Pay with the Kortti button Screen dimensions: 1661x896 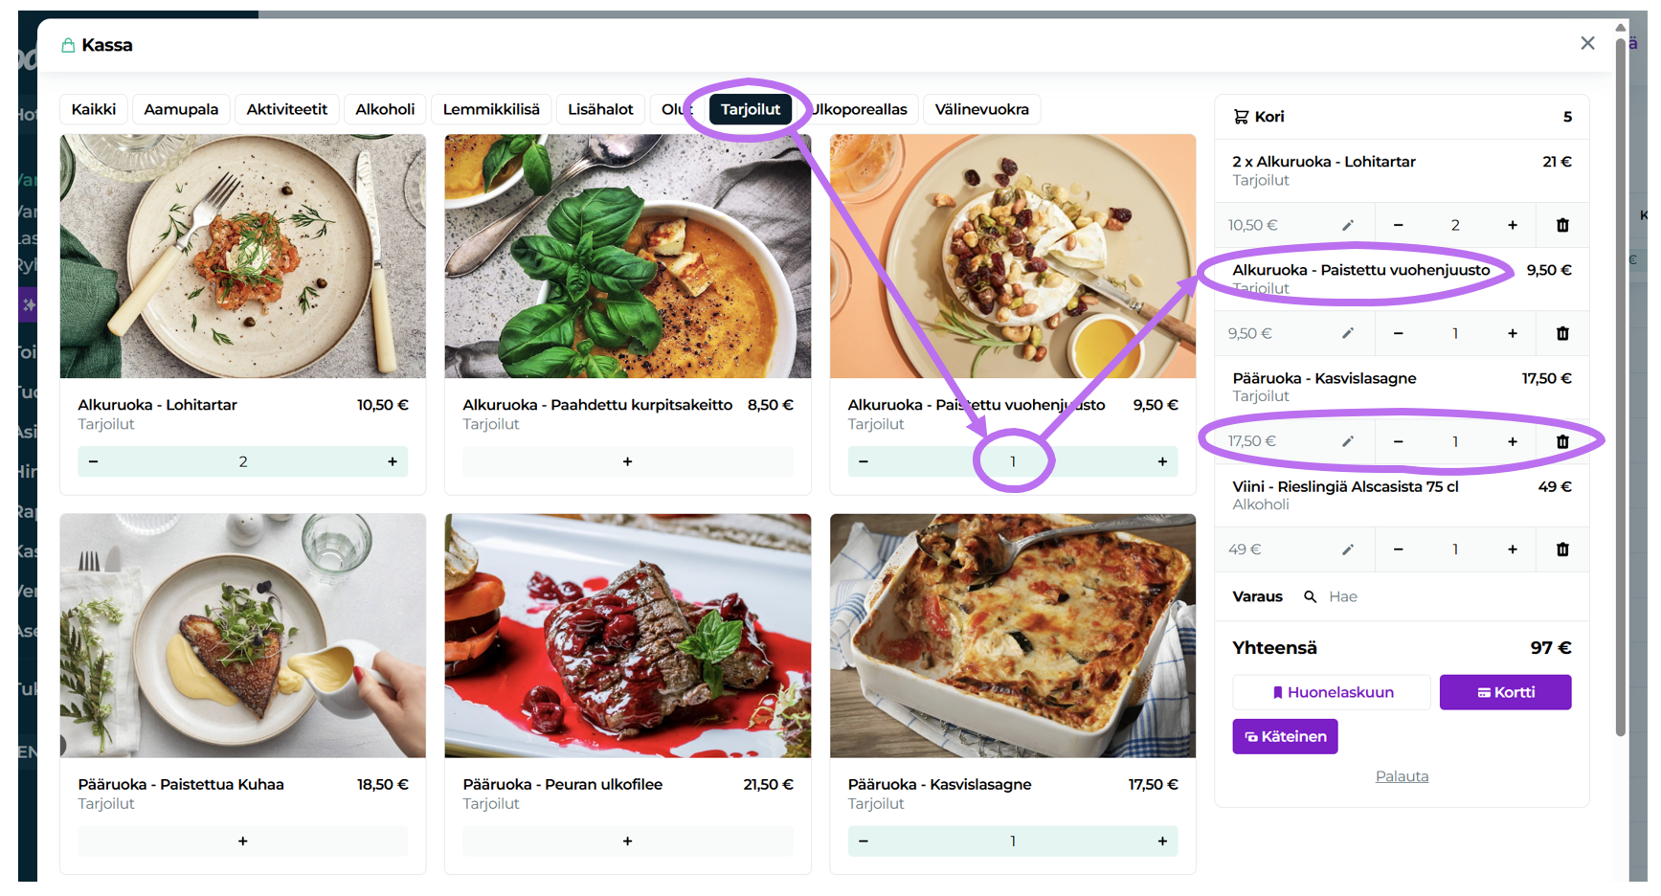pos(1504,692)
